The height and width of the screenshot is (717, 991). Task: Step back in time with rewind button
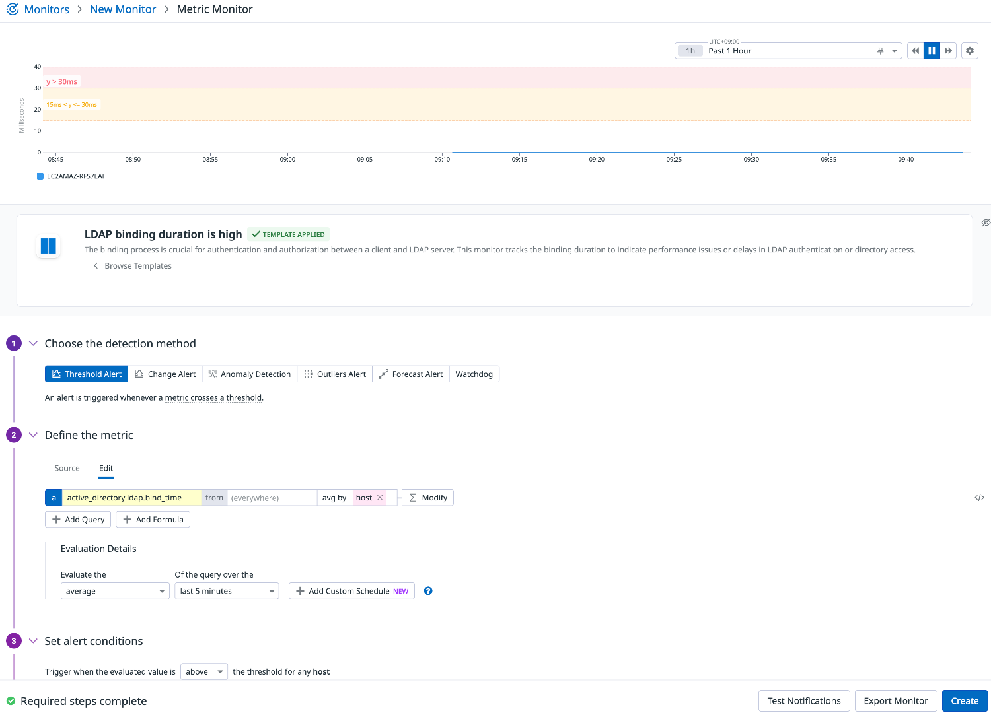(915, 51)
